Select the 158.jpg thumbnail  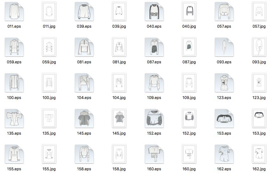click(119, 154)
